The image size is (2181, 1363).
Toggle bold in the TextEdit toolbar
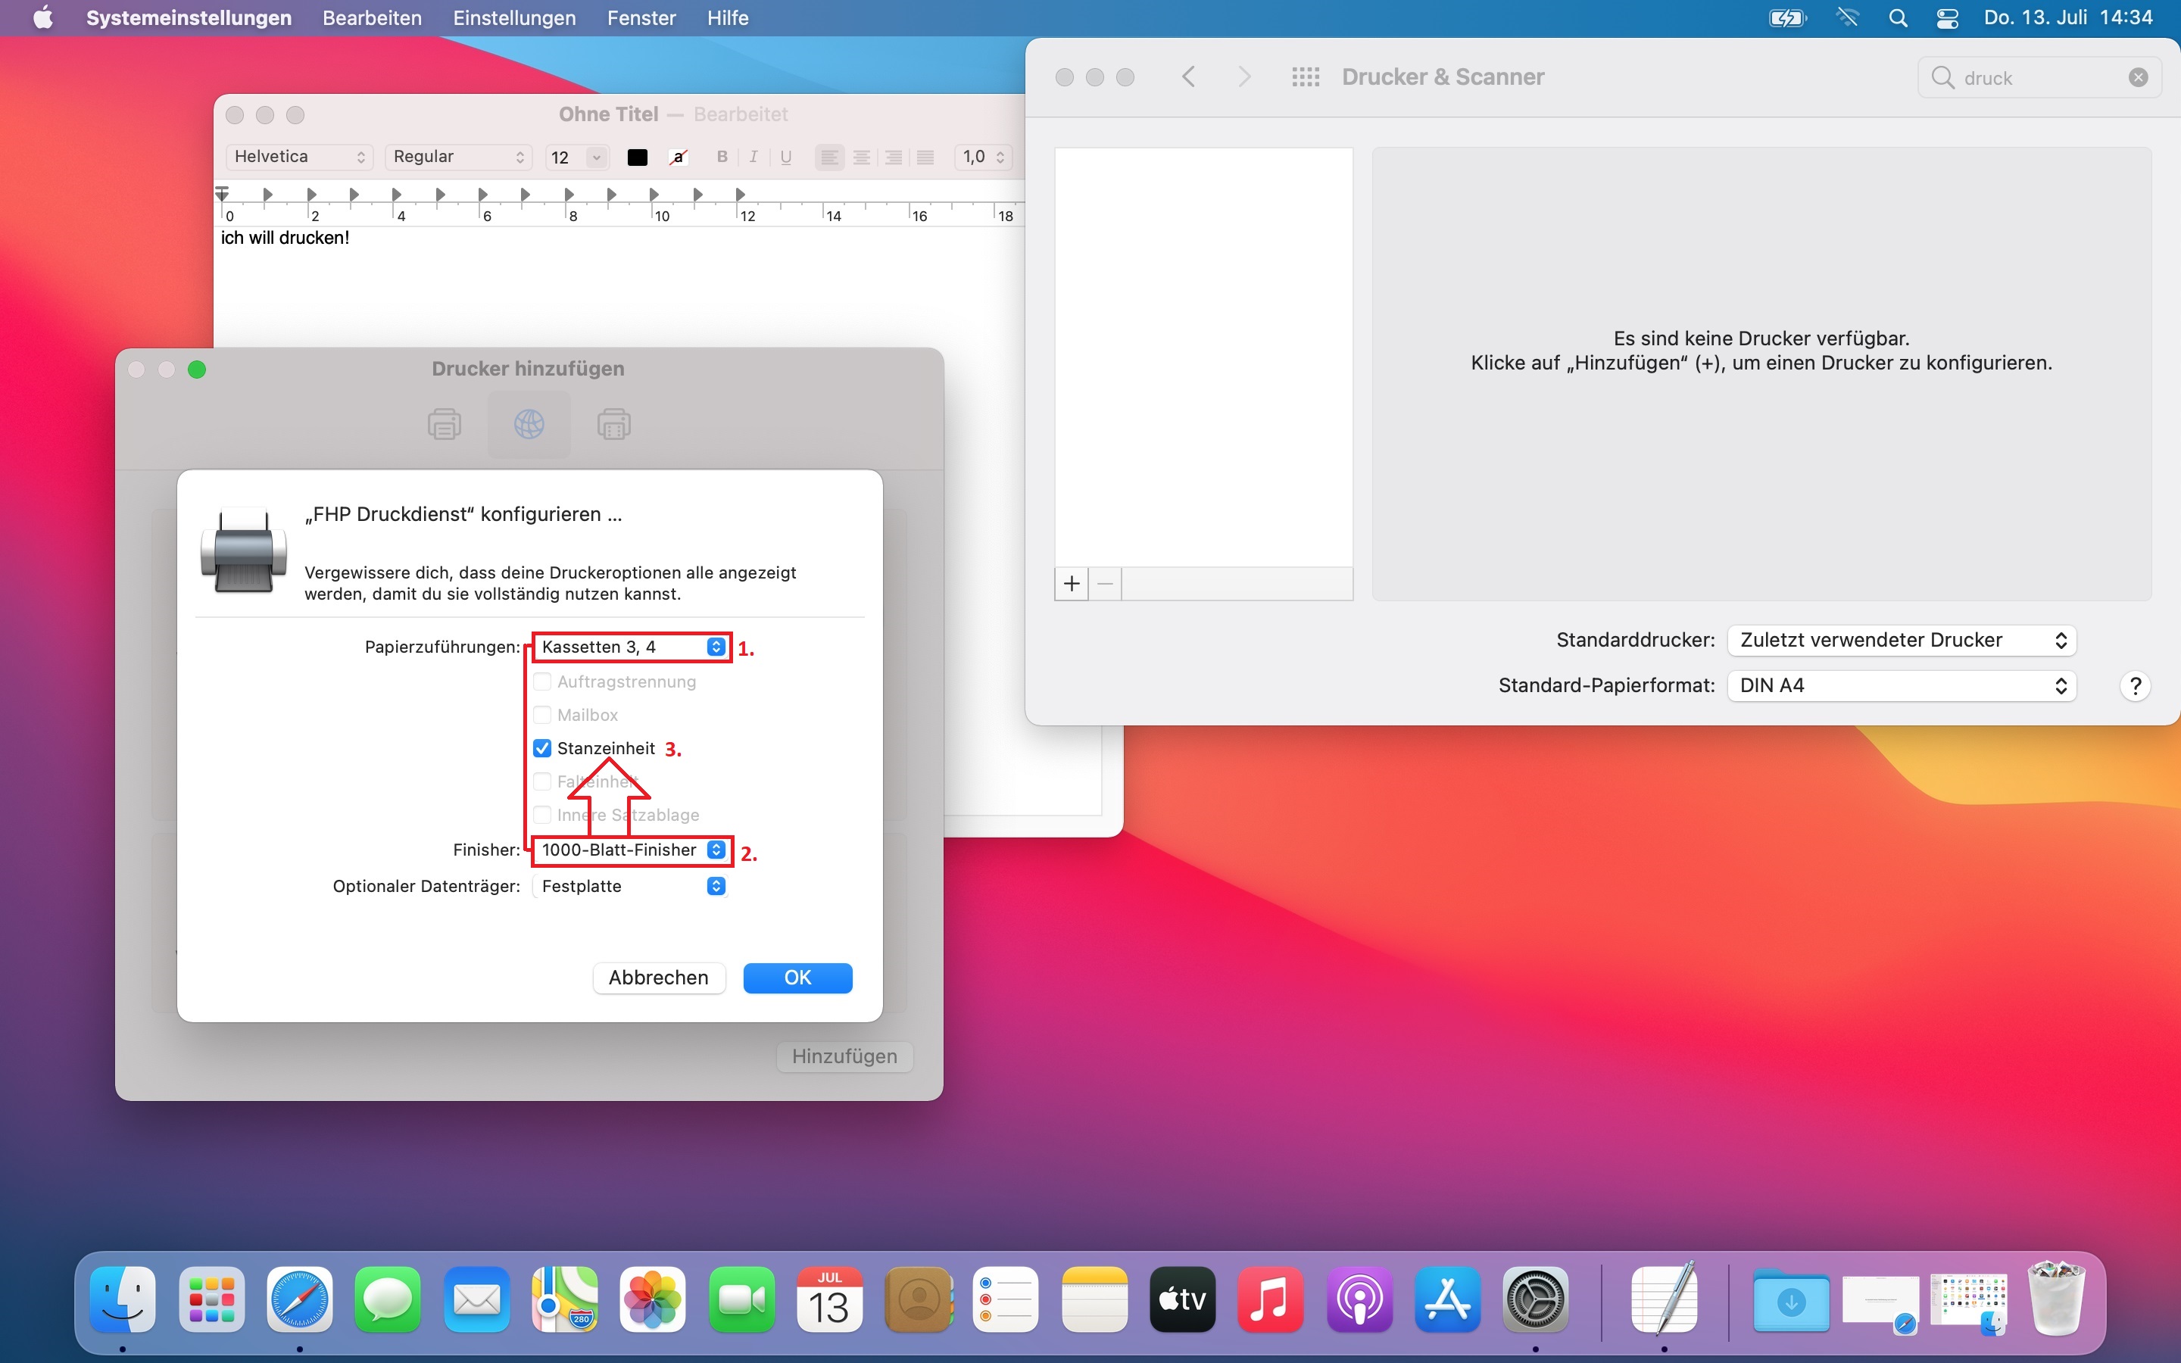722,157
